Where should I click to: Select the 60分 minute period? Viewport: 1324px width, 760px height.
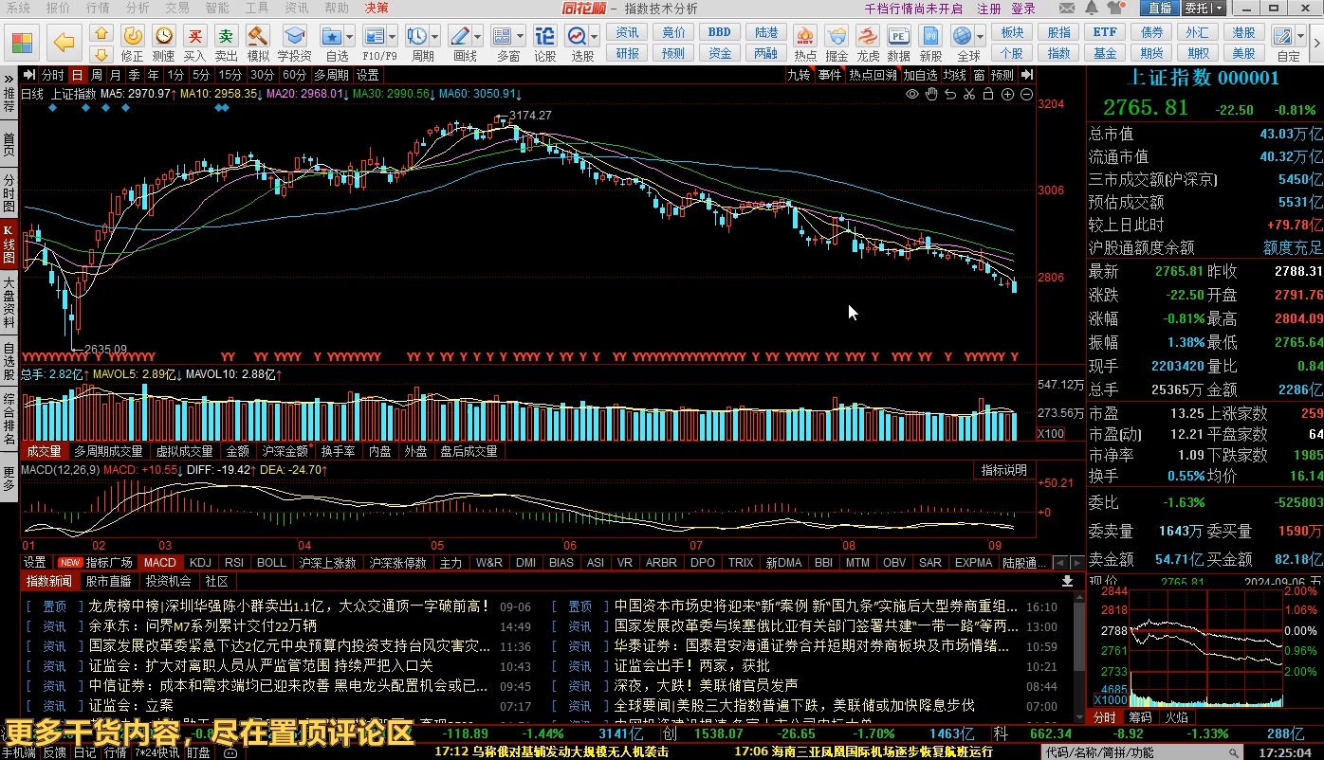pos(295,75)
